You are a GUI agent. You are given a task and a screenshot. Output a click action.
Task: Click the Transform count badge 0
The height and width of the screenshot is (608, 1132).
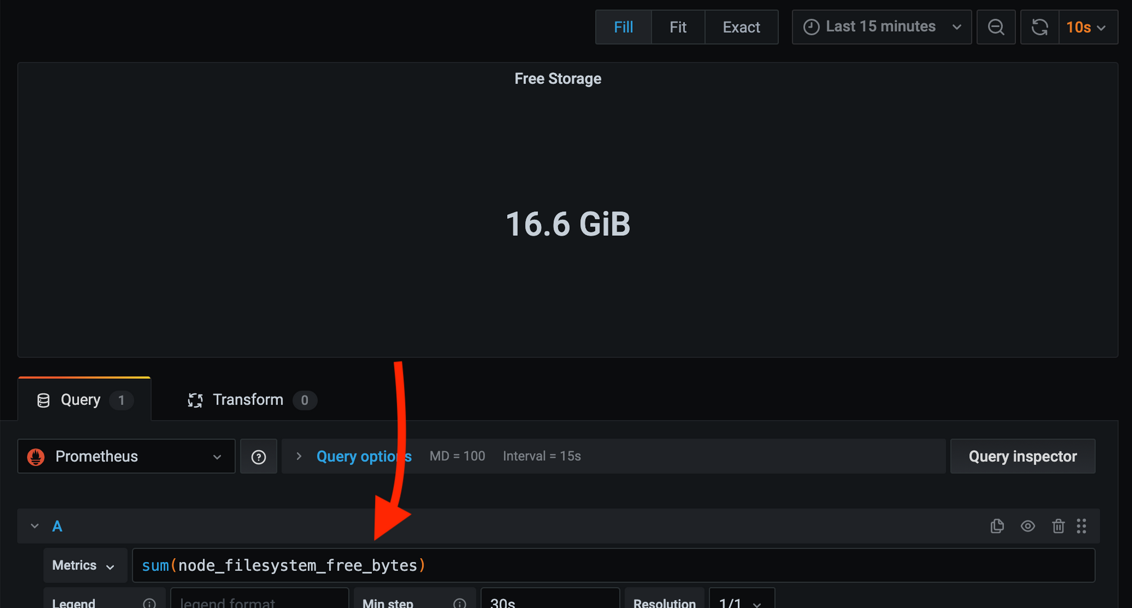click(305, 400)
